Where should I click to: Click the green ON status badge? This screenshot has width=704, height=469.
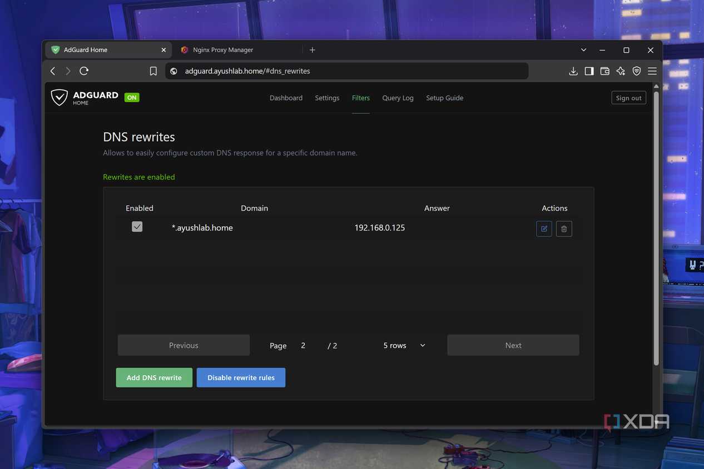click(132, 97)
